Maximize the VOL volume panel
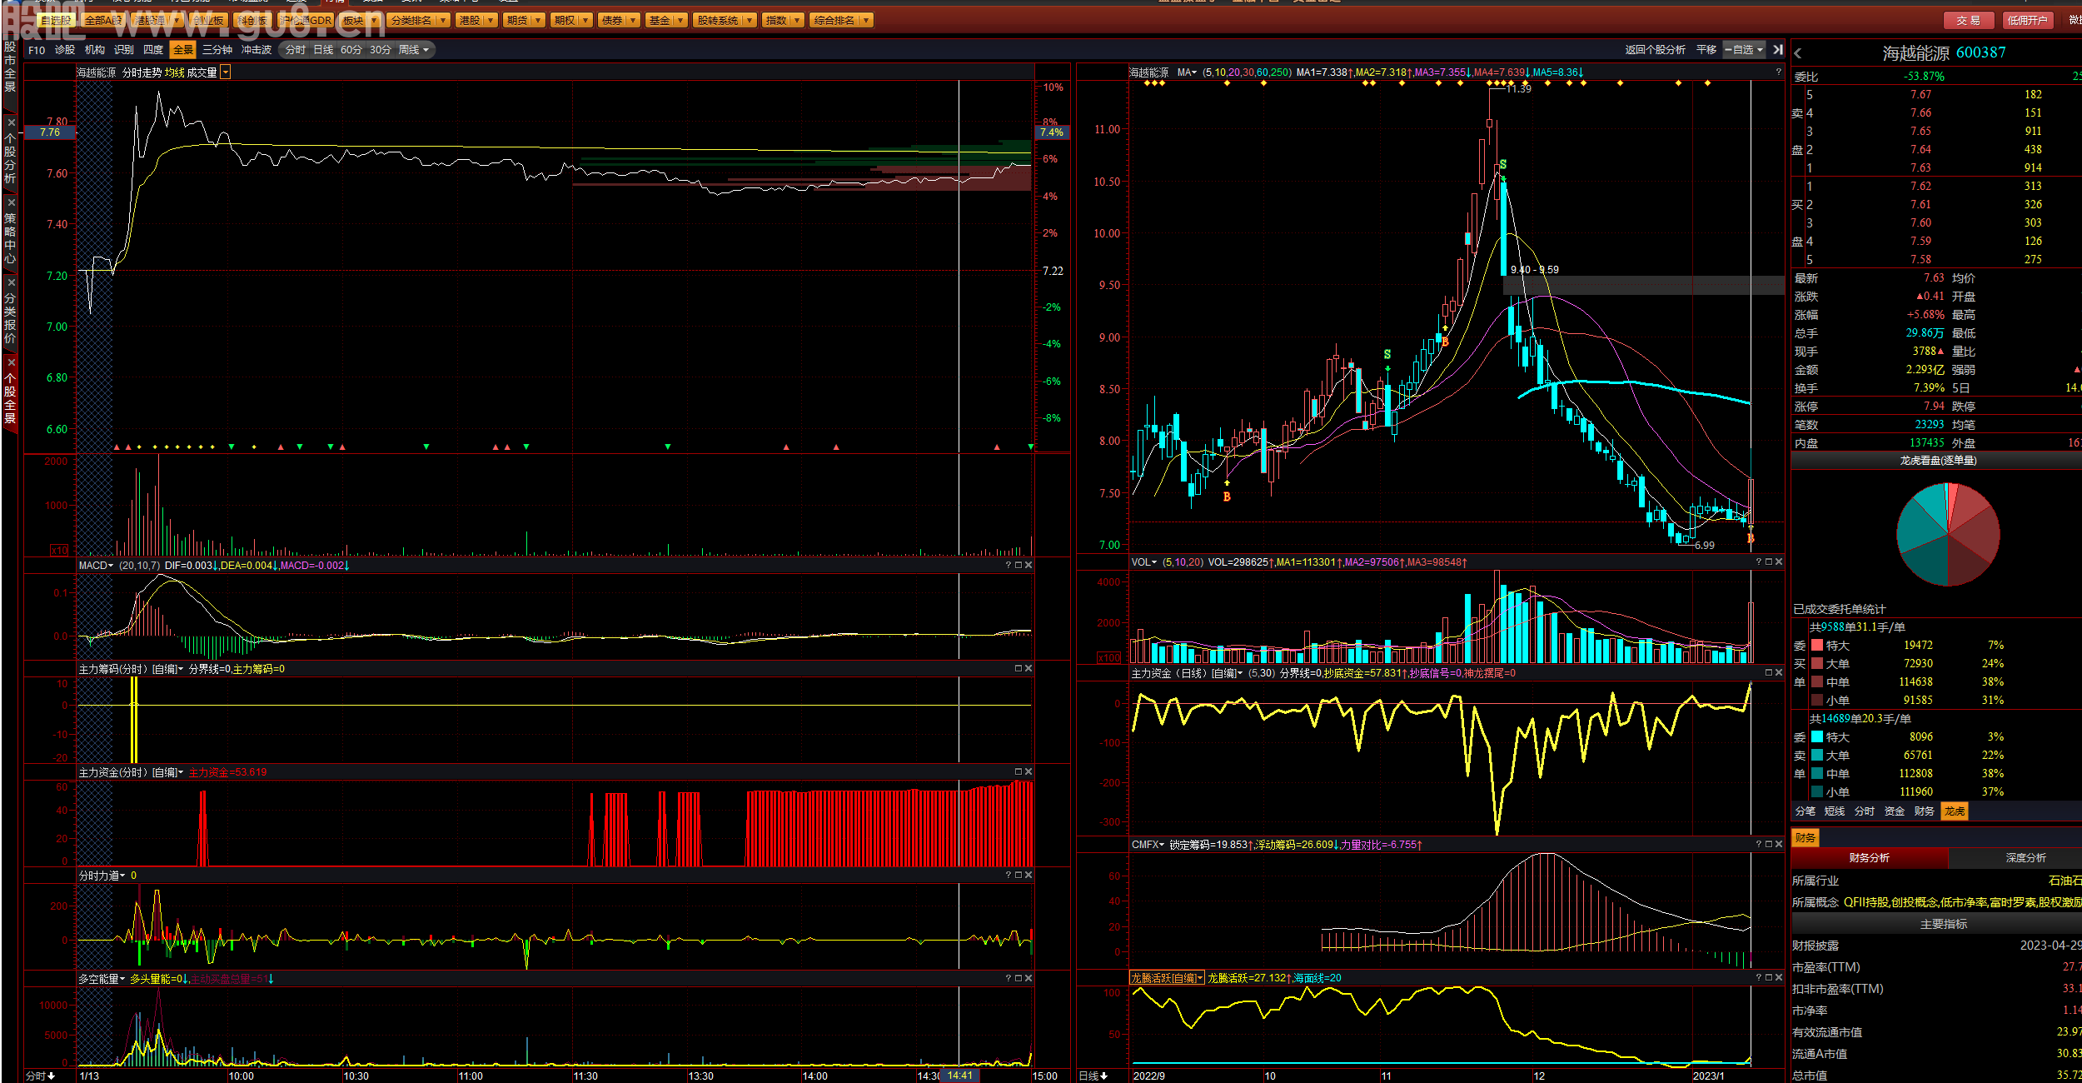This screenshot has width=2082, height=1083. (1769, 561)
